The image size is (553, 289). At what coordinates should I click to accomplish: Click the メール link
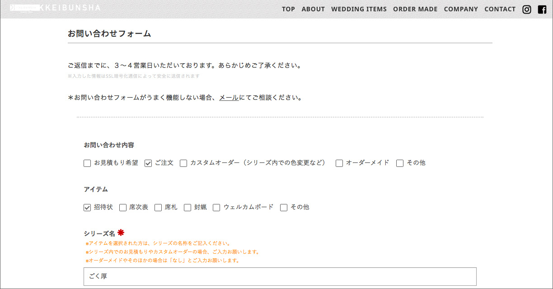[229, 98]
